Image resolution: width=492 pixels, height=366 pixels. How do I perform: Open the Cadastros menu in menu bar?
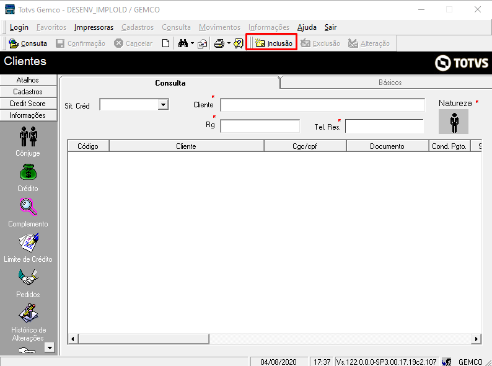coord(138,27)
